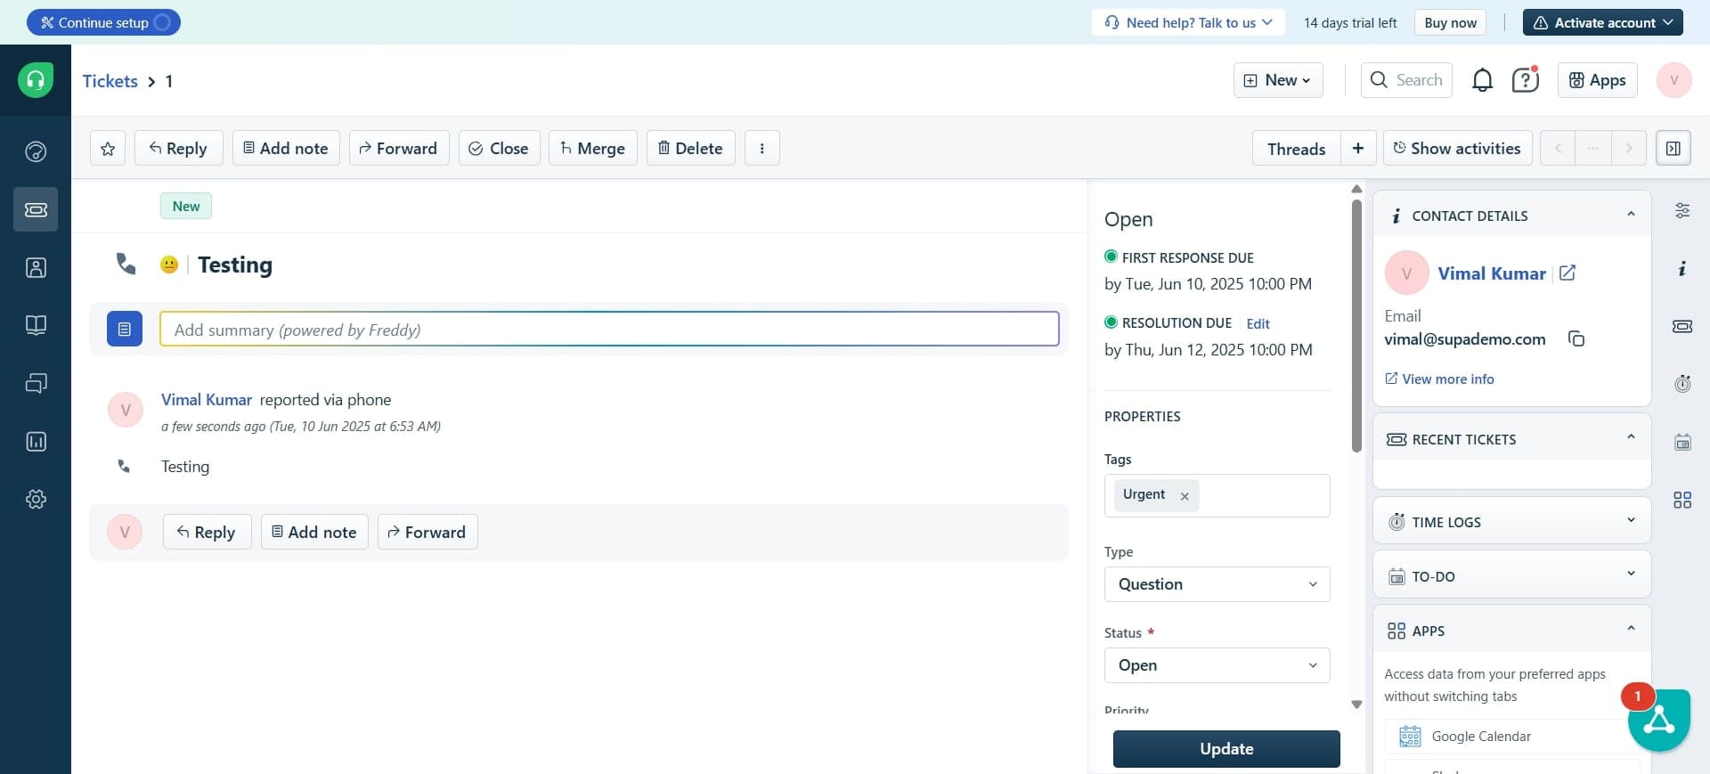Image resolution: width=1710 pixels, height=774 pixels.
Task: Collapse the Contact Details panel
Action: [1630, 215]
